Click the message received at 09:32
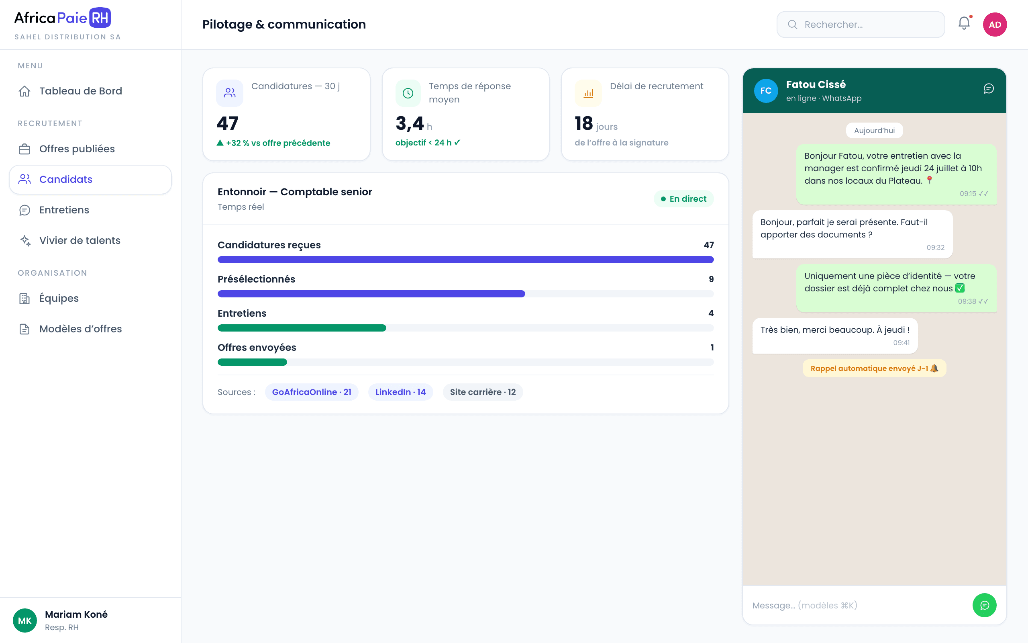The width and height of the screenshot is (1028, 643). 852,234
